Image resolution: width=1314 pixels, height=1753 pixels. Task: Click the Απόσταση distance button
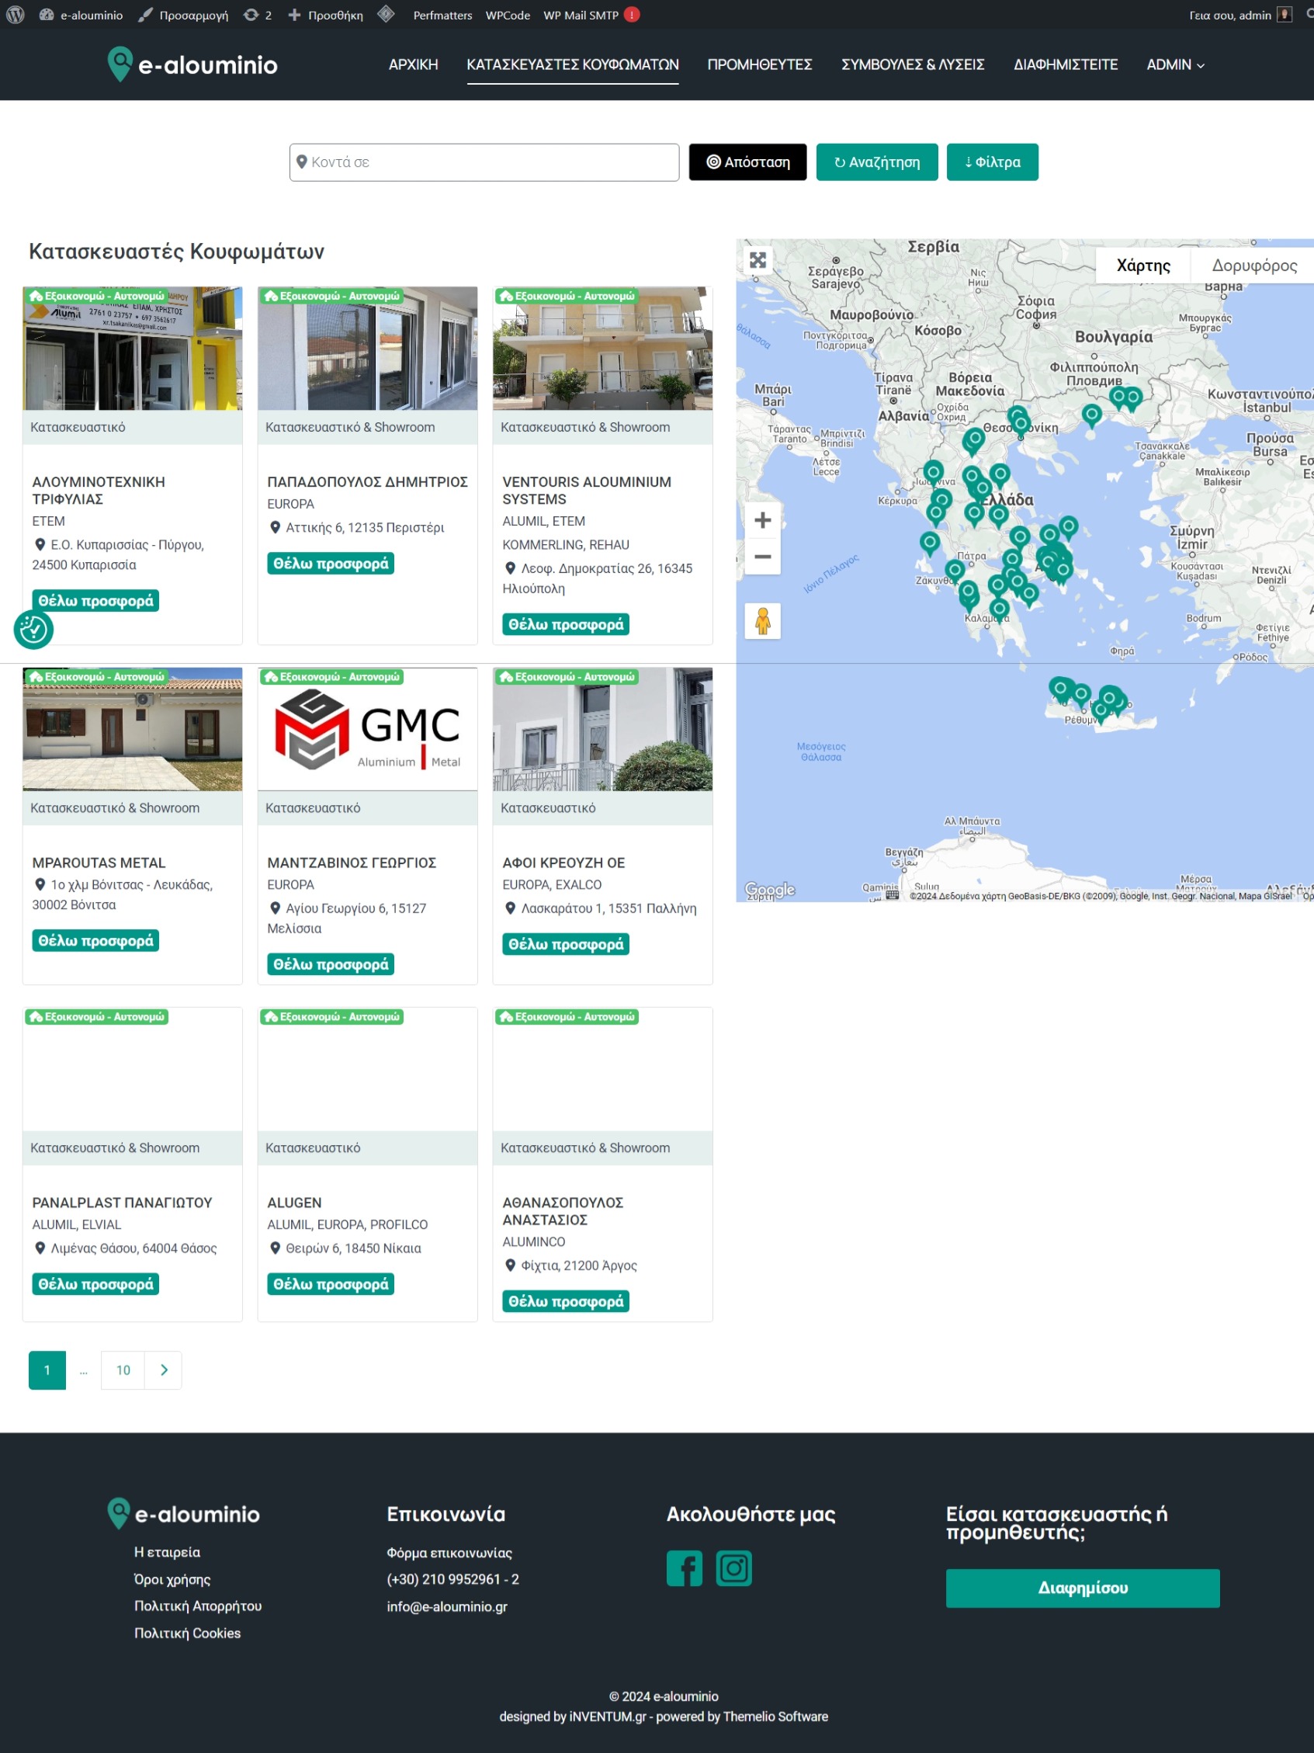tap(747, 162)
